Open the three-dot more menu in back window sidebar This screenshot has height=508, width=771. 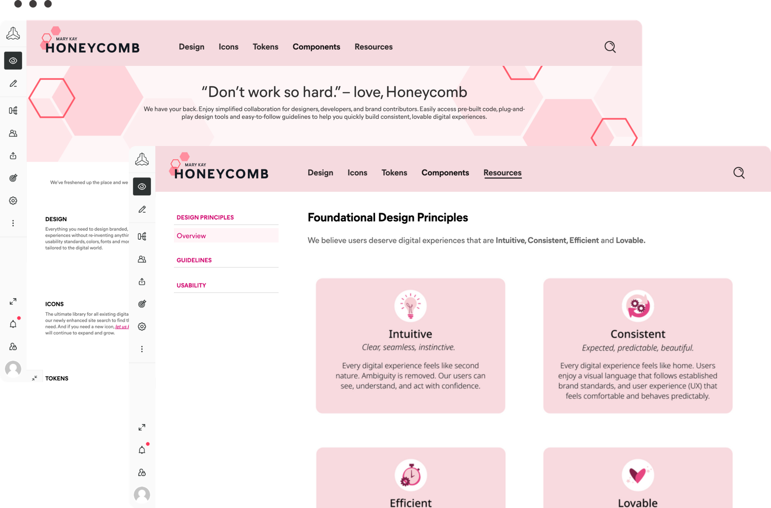point(13,223)
